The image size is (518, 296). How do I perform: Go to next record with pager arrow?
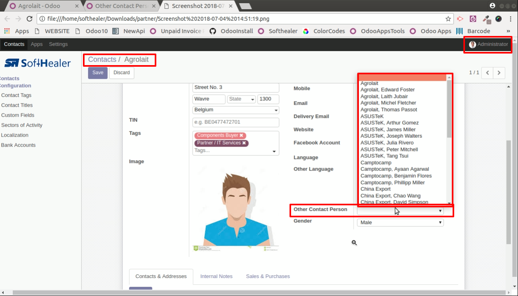[x=499, y=73]
